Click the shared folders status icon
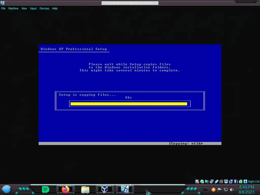 (221, 182)
